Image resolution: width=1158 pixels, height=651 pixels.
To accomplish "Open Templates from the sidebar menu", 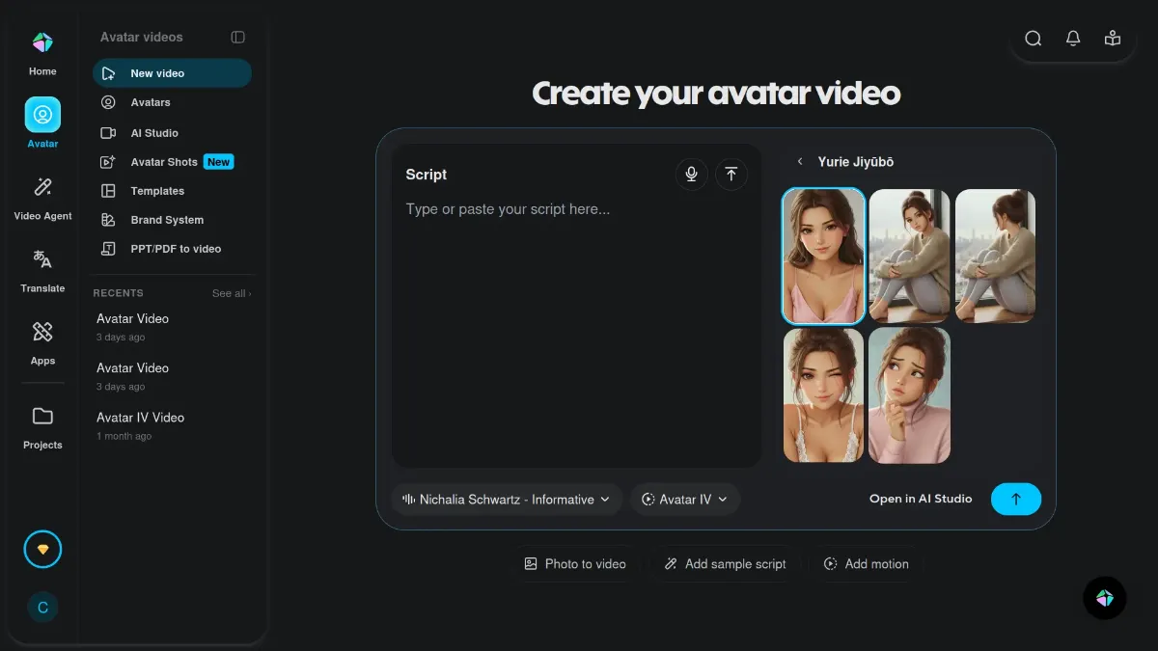I will [x=157, y=191].
